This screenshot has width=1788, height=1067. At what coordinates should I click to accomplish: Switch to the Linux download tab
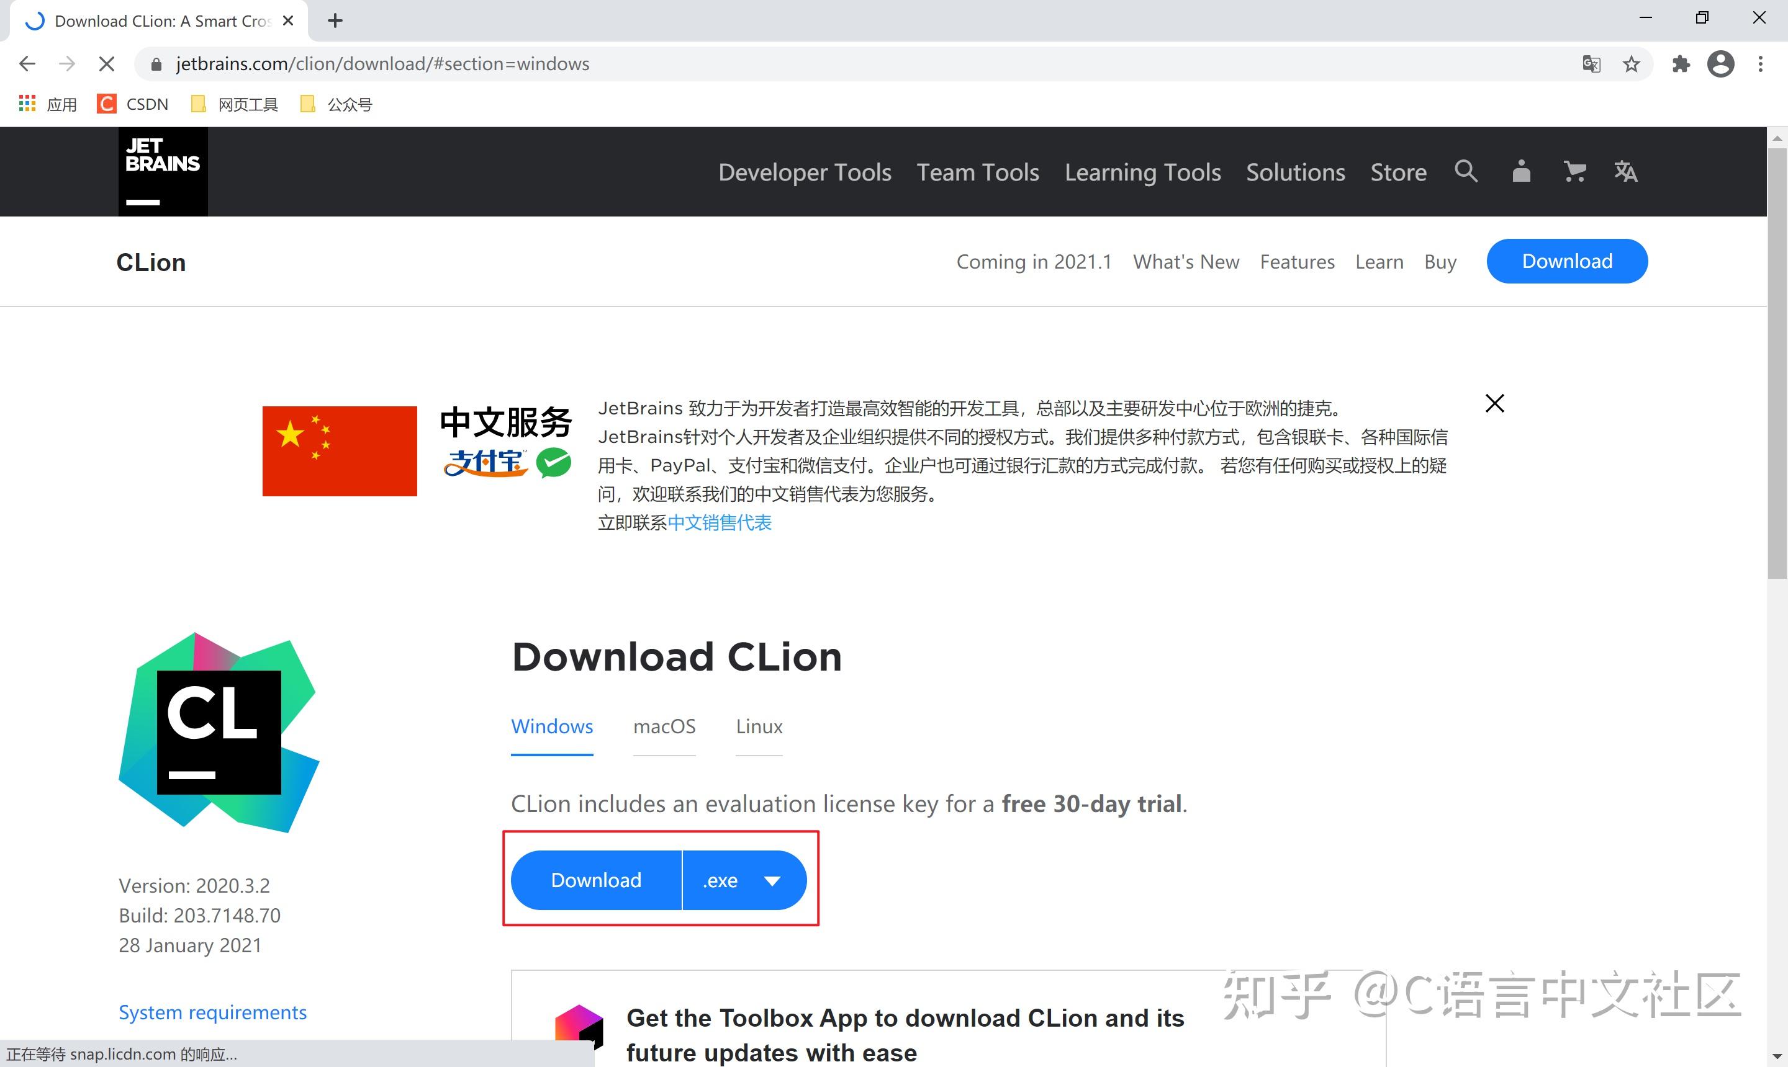click(759, 726)
